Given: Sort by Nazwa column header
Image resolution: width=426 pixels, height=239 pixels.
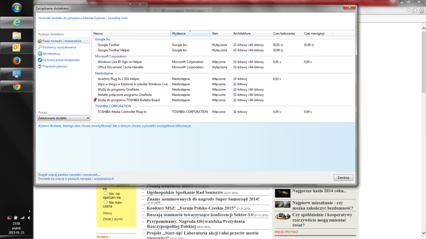Looking at the screenshot, I should [131, 34].
